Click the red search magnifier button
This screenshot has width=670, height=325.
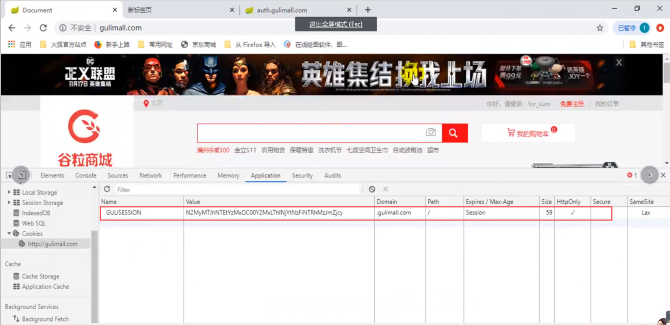tap(455, 133)
